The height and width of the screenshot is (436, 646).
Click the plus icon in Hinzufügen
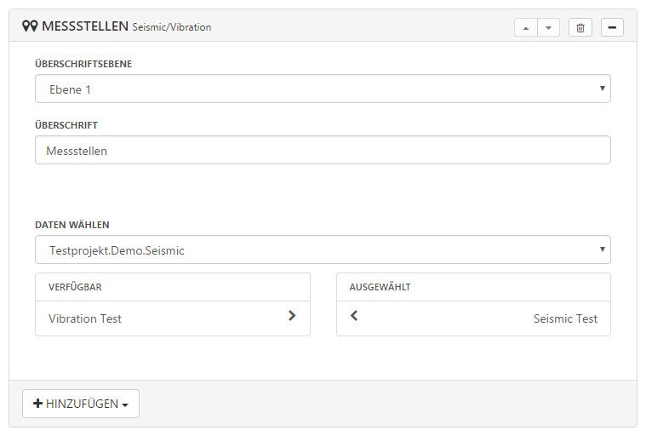coord(38,403)
